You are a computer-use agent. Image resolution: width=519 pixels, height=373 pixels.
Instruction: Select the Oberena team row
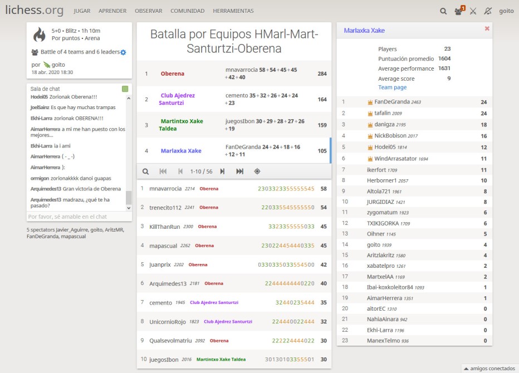click(234, 73)
